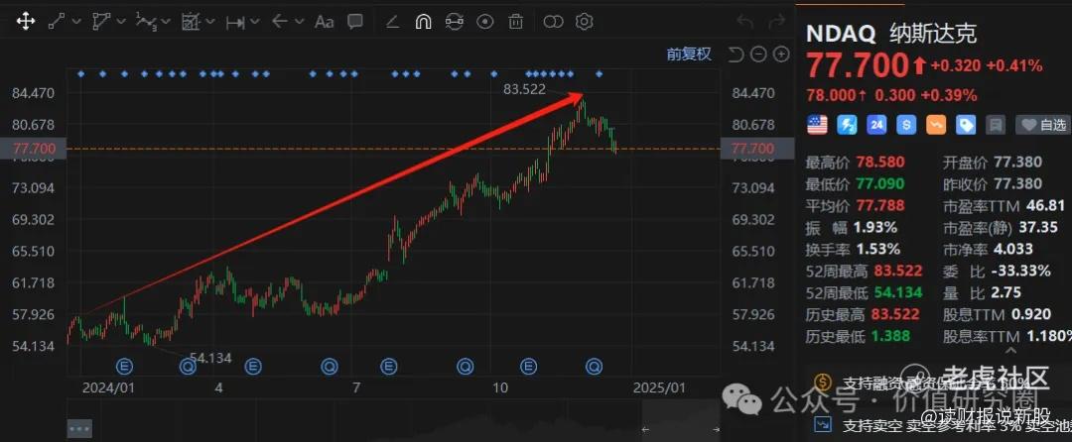Image resolution: width=1072 pixels, height=442 pixels.
Task: Click the 纳斯达克 stock name
Action: click(x=933, y=34)
